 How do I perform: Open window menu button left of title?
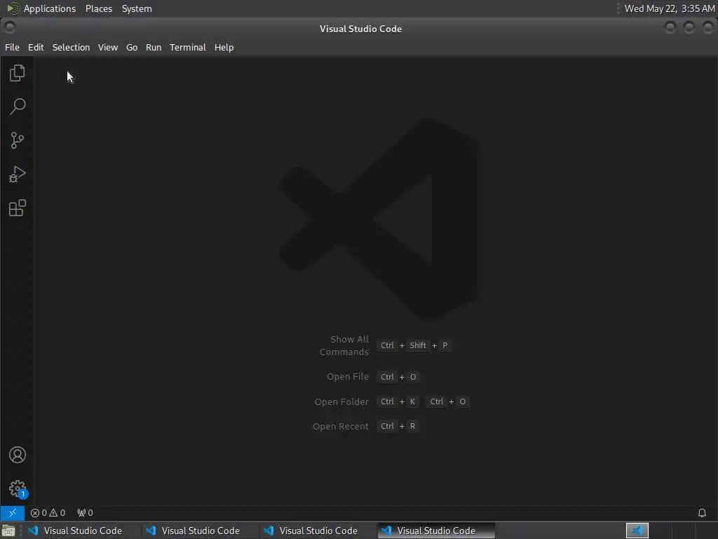click(x=10, y=27)
